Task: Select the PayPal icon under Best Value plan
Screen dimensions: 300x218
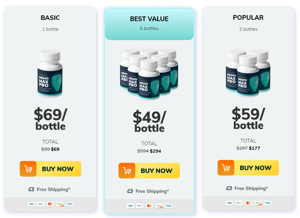Action: click(x=140, y=206)
